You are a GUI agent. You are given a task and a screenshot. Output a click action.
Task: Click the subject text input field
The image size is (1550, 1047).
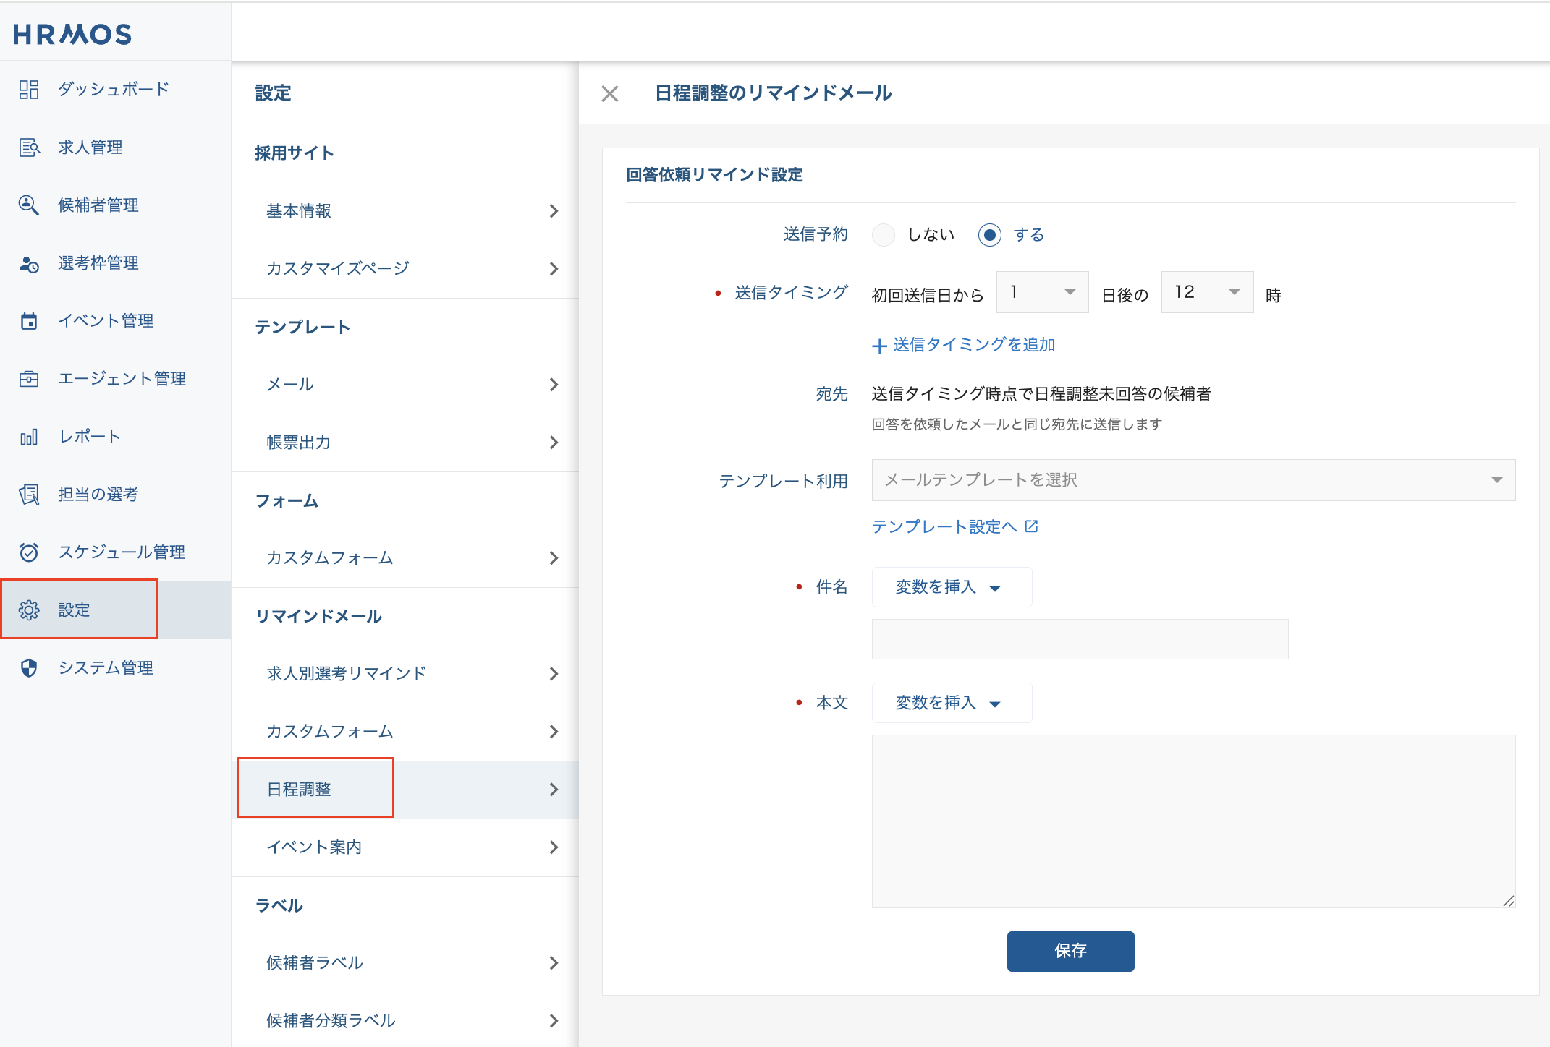[x=1080, y=639]
